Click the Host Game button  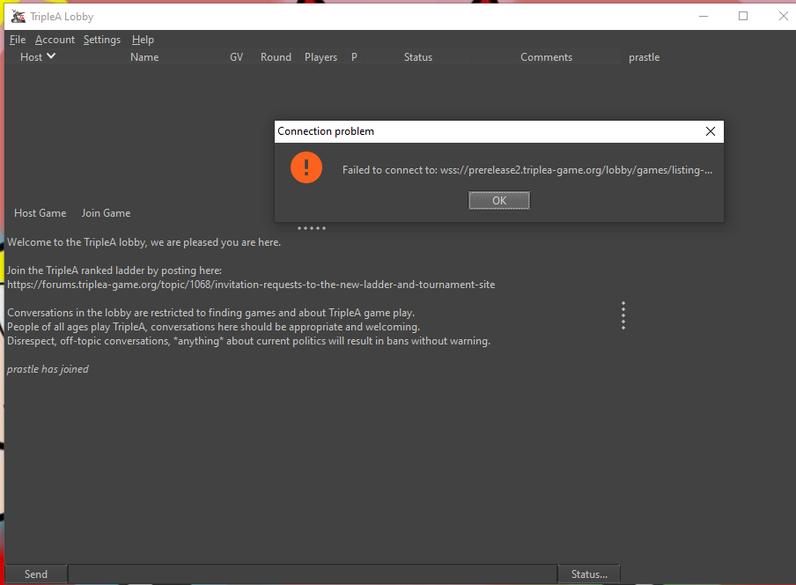pyautogui.click(x=41, y=213)
